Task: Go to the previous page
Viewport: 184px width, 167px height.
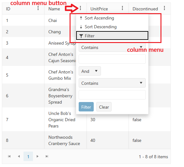Action: pyautogui.click(x=19, y=156)
